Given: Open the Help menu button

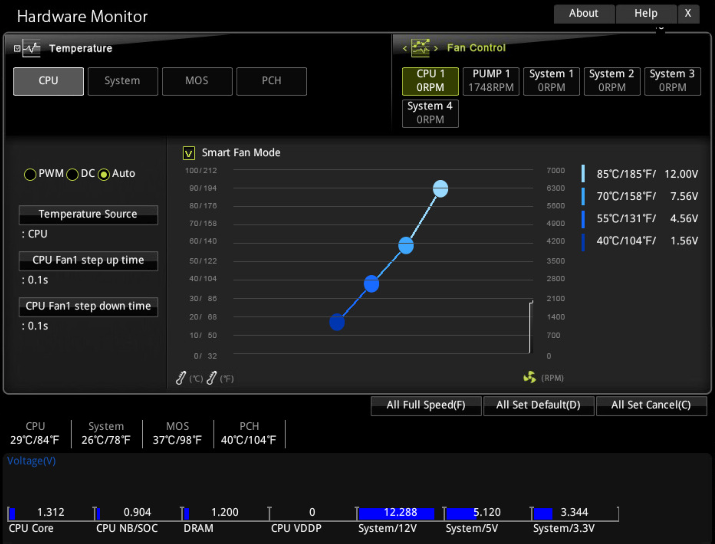Looking at the screenshot, I should [646, 13].
